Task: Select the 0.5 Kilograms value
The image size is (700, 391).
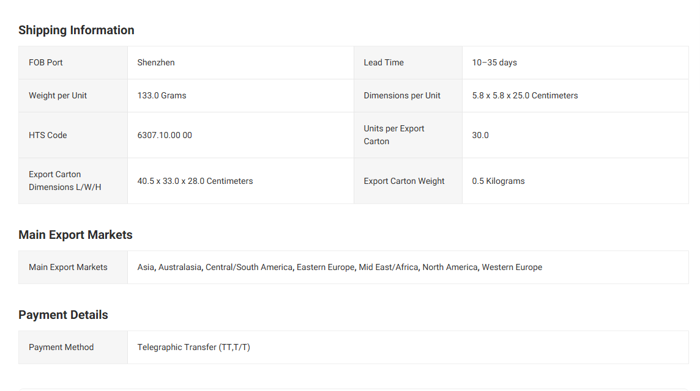Action: point(498,181)
